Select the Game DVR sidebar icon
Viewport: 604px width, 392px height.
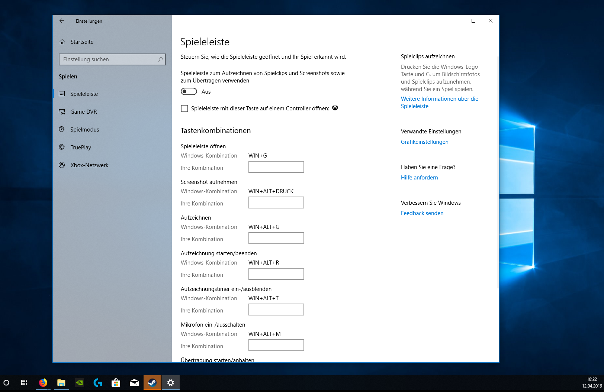click(x=62, y=112)
